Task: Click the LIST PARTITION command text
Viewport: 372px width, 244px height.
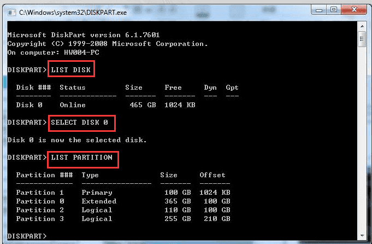Action: pos(81,158)
